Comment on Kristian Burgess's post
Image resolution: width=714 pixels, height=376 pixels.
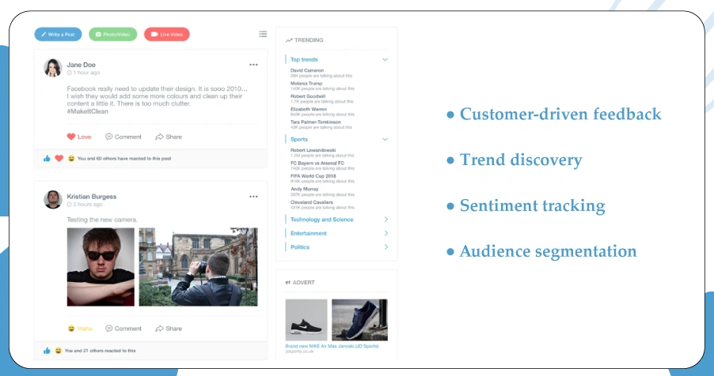123,329
